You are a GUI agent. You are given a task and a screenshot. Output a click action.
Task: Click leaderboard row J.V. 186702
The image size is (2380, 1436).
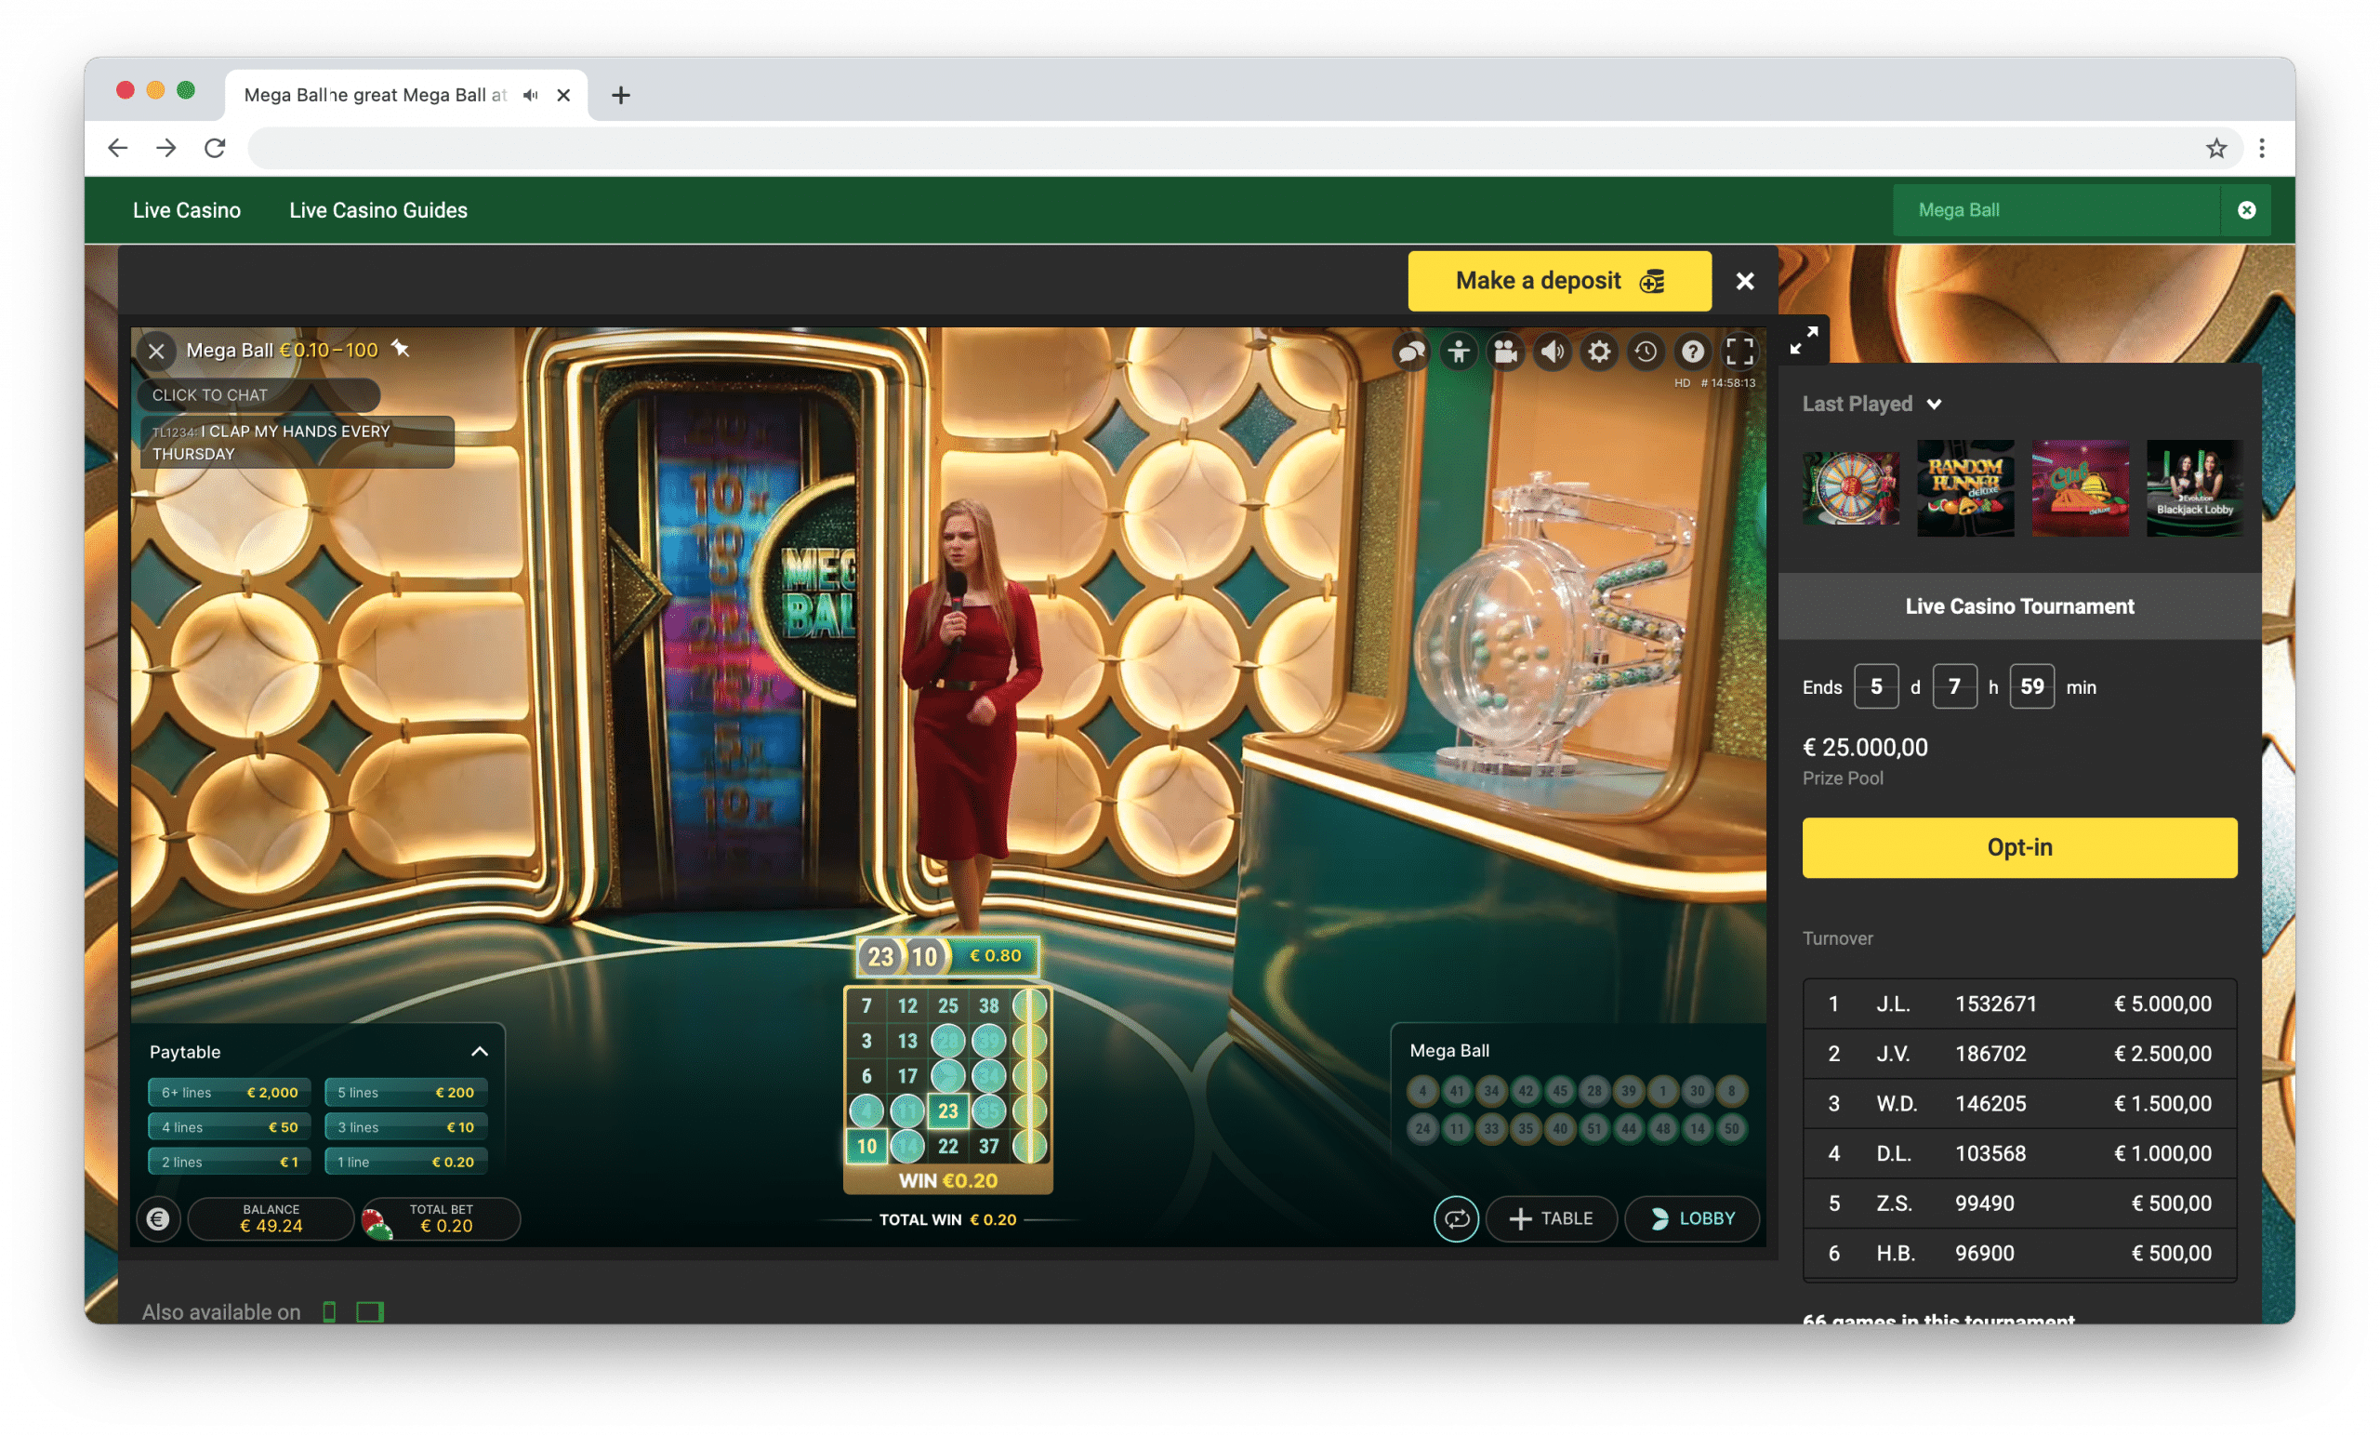pos(2019,1054)
